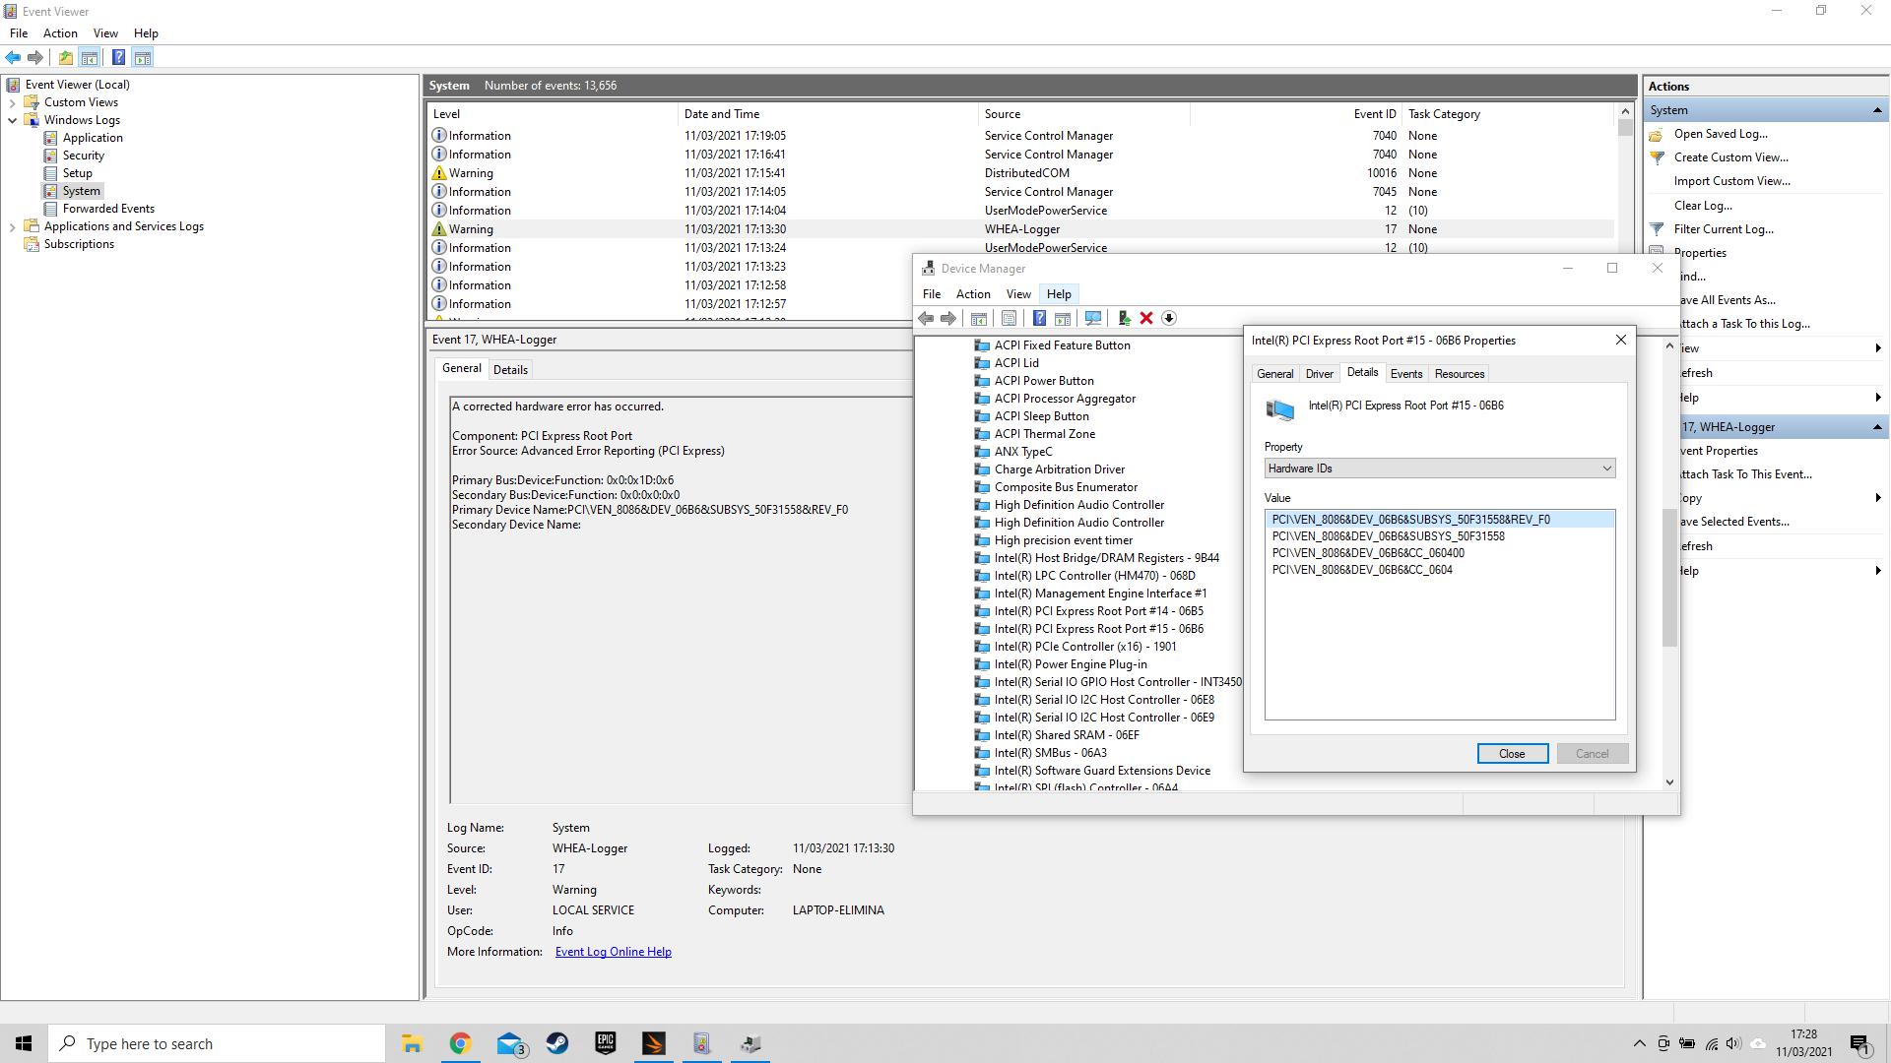Sort events by Source column header
This screenshot has height=1063, width=1891.
pyautogui.click(x=1083, y=114)
